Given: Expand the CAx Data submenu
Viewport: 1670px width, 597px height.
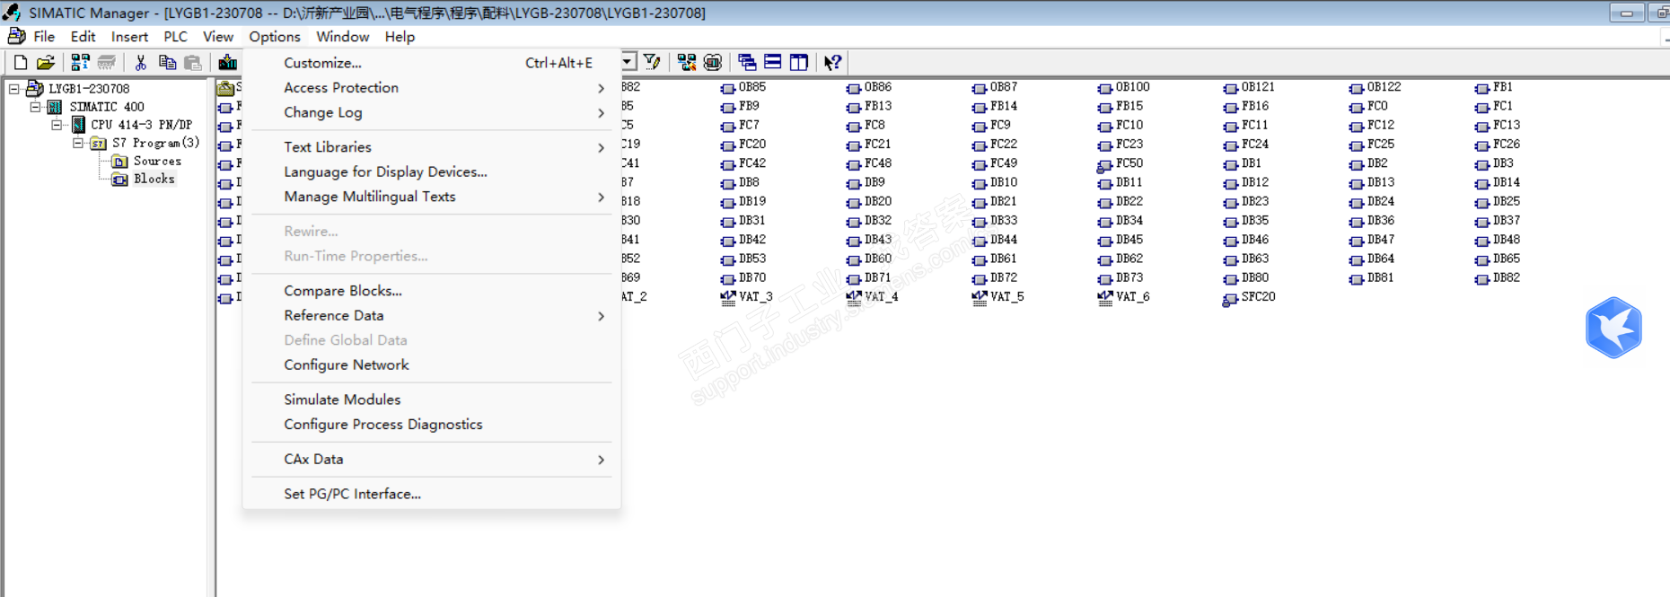Looking at the screenshot, I should coord(602,460).
